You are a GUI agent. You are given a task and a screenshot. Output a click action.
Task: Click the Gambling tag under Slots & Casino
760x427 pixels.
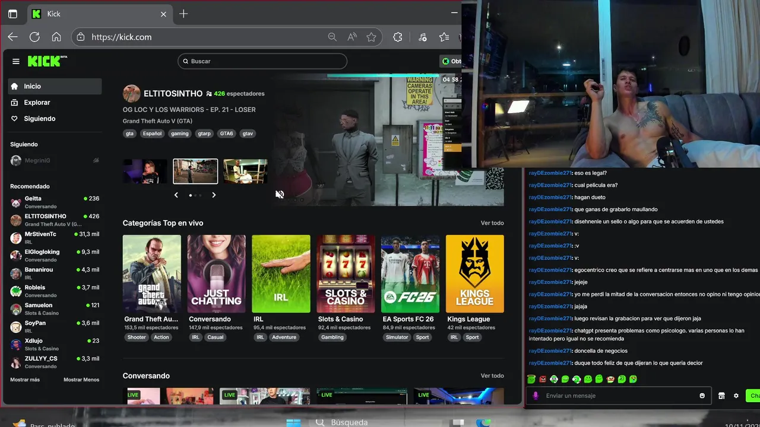pos(332,337)
